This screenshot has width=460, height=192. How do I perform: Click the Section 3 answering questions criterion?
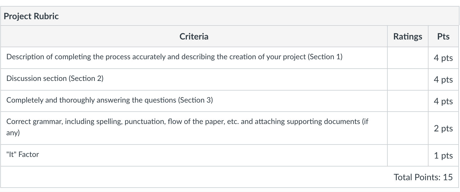(110, 100)
